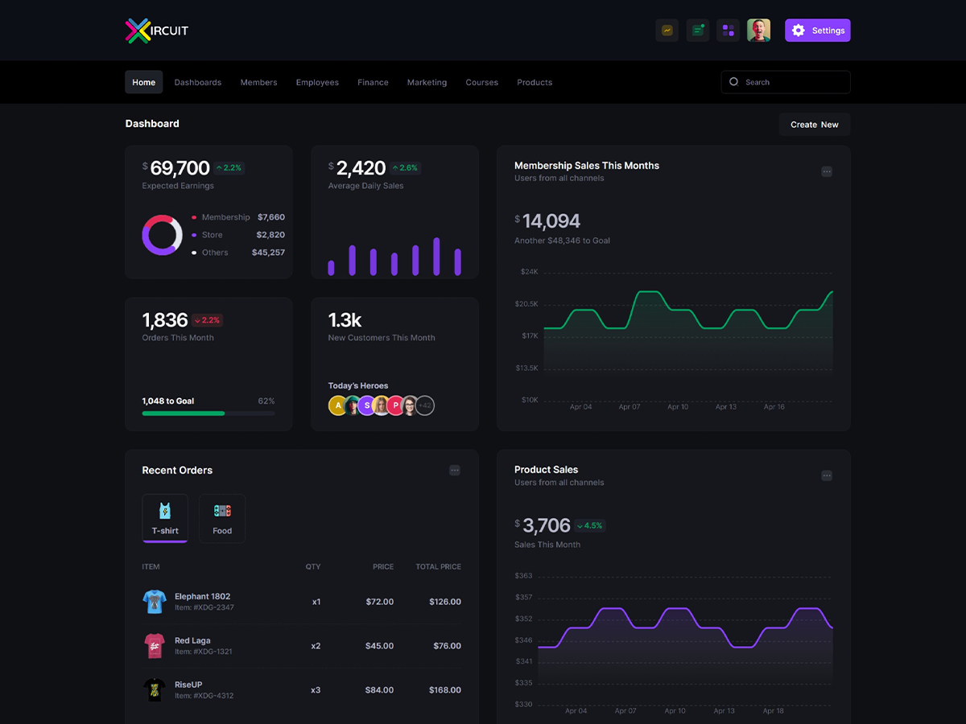Open the Finance menu item
The image size is (966, 724).
pos(373,82)
